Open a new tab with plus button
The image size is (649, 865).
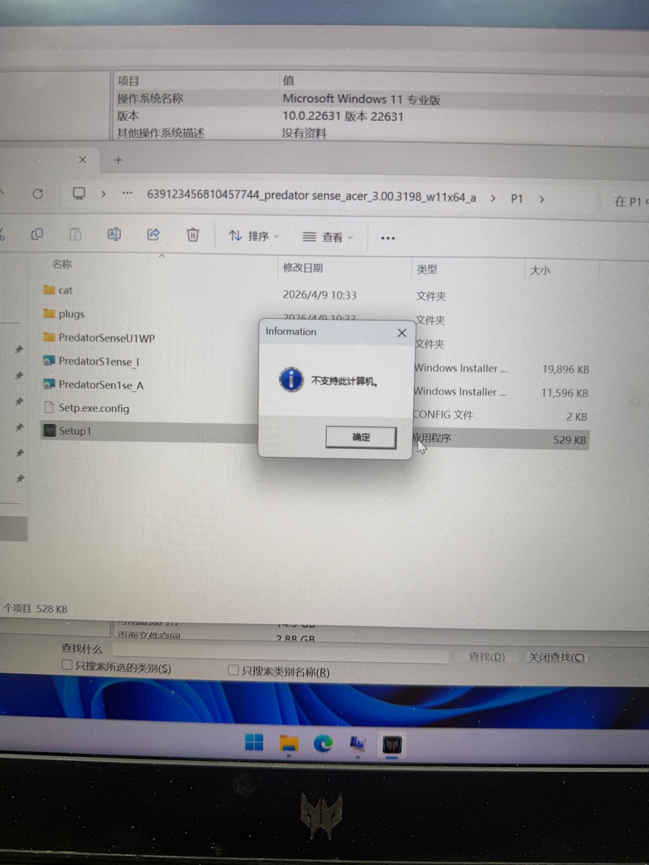[119, 160]
